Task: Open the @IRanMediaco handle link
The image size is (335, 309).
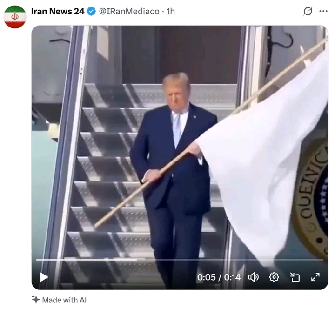Action: [129, 12]
